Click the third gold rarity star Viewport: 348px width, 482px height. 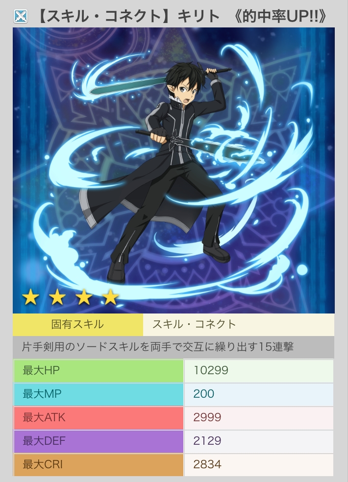point(84,297)
